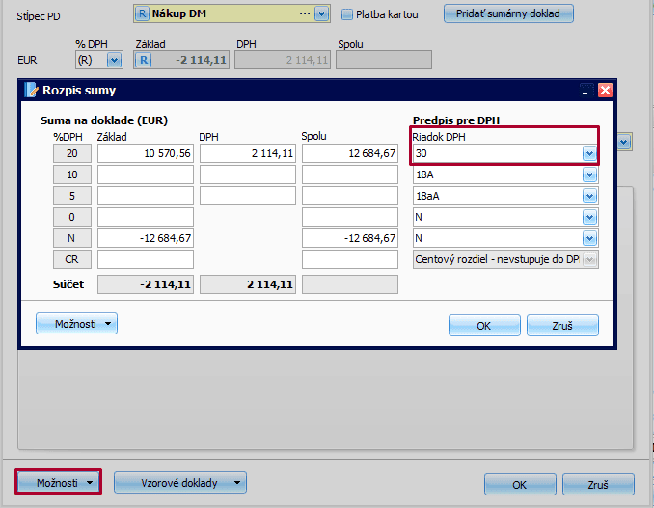Viewport: 654px width, 508px height.
Task: Click Zruš in the Rozpis sumy dialog
Action: pyautogui.click(x=562, y=326)
